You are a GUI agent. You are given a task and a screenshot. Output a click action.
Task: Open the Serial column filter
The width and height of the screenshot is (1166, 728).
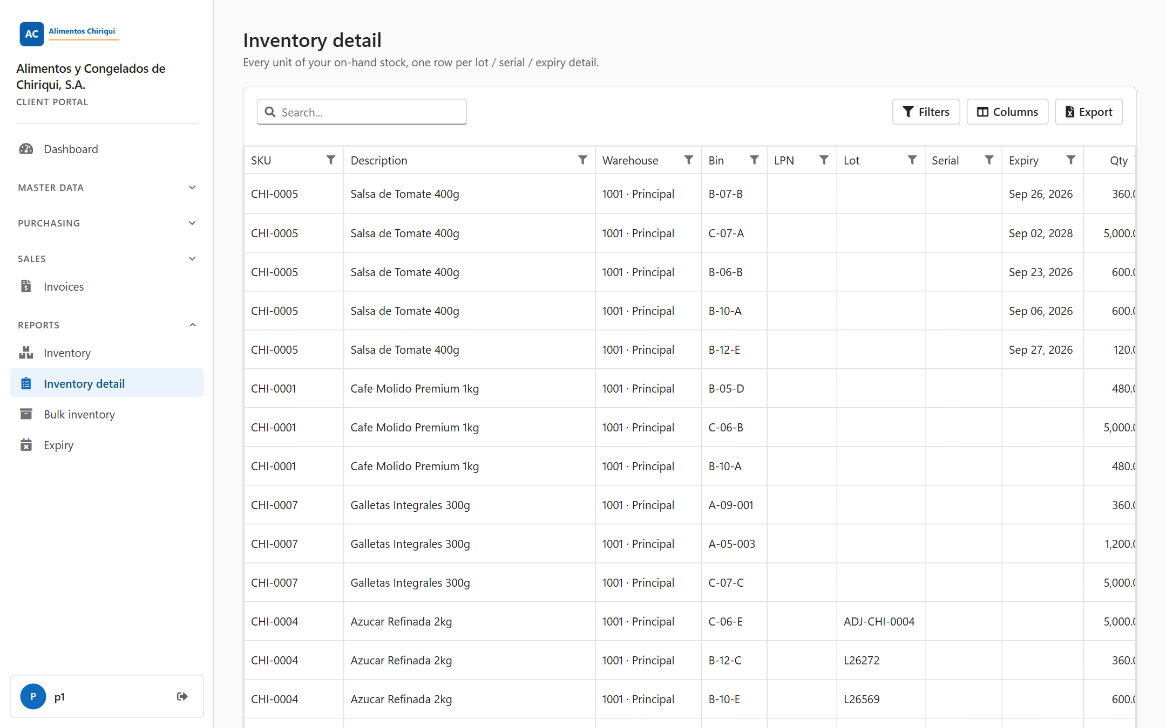pyautogui.click(x=989, y=160)
